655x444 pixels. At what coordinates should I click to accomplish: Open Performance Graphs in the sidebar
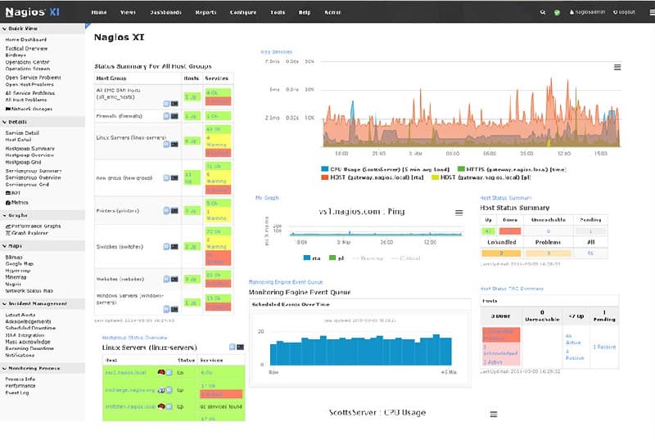(x=33, y=226)
